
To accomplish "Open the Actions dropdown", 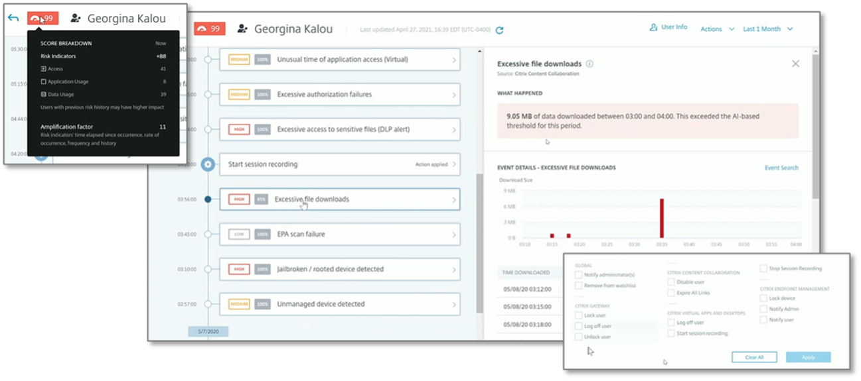I will point(718,29).
